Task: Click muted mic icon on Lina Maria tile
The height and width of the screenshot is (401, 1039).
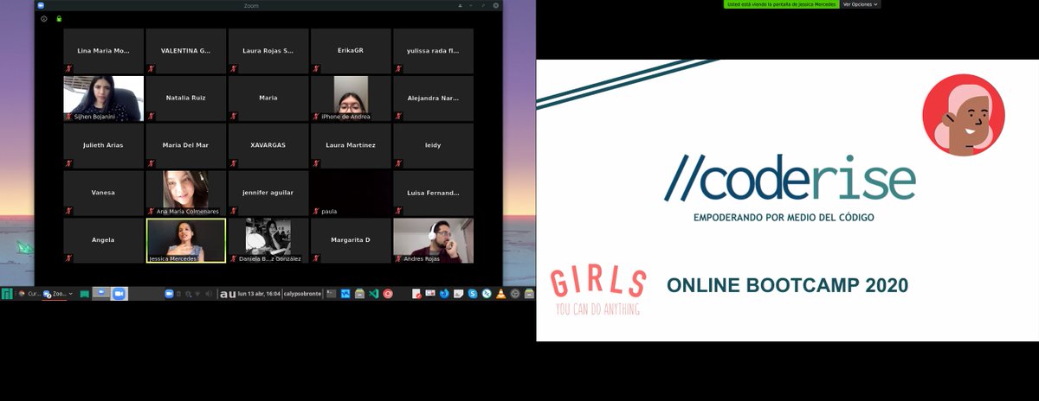Action: 68,68
